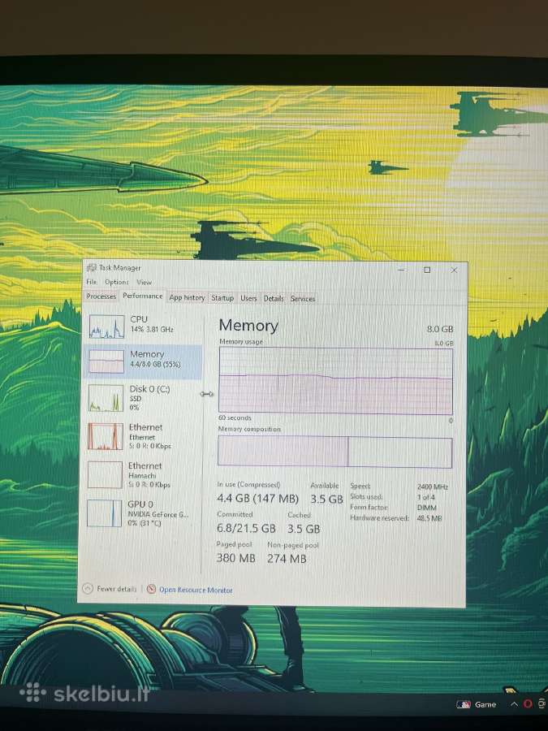Select the GPU 0 graph thumbnail
Screen dimensions: 548x731
pos(105,513)
